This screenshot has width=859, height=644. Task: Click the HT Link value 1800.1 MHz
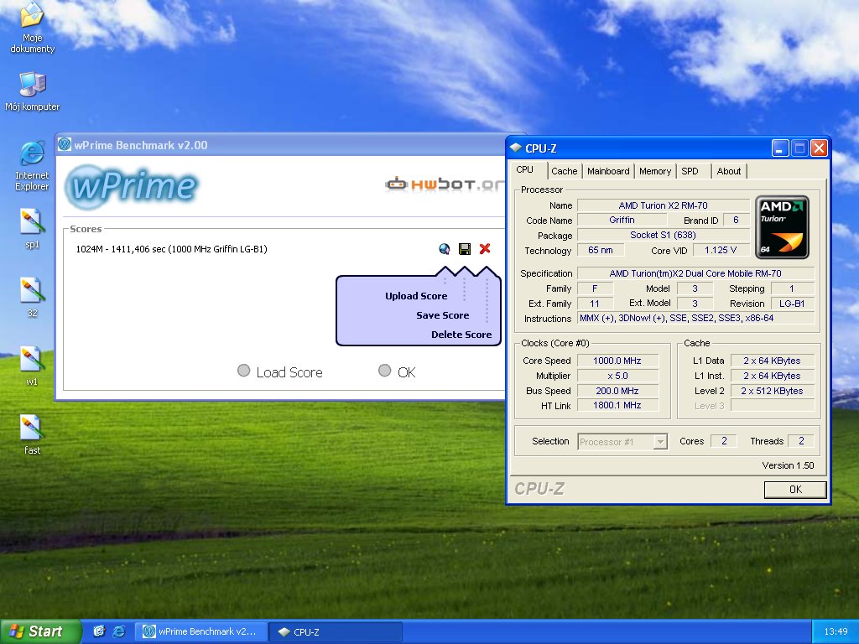(x=617, y=405)
